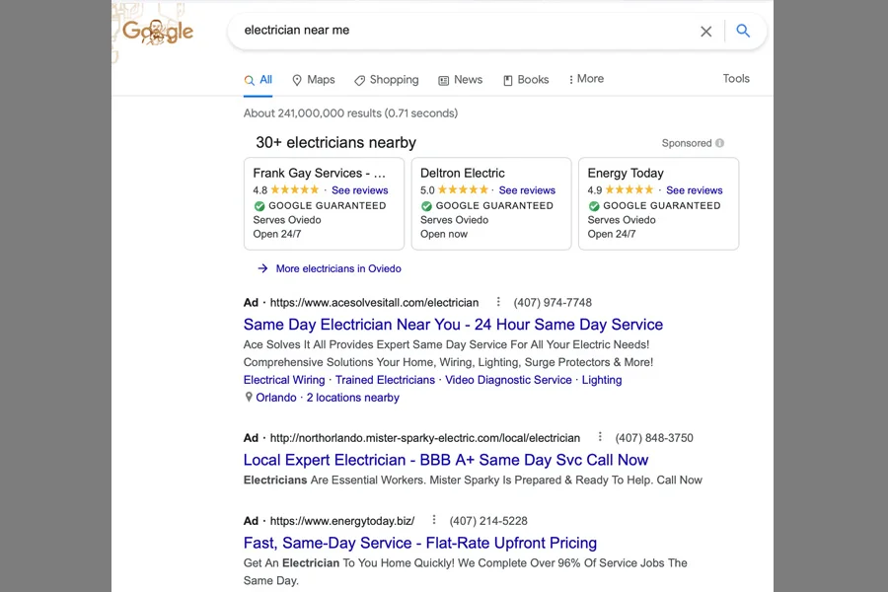Image resolution: width=888 pixels, height=592 pixels.
Task: Open 'Fast, Same-Day Service' ad headline
Action: pos(420,544)
